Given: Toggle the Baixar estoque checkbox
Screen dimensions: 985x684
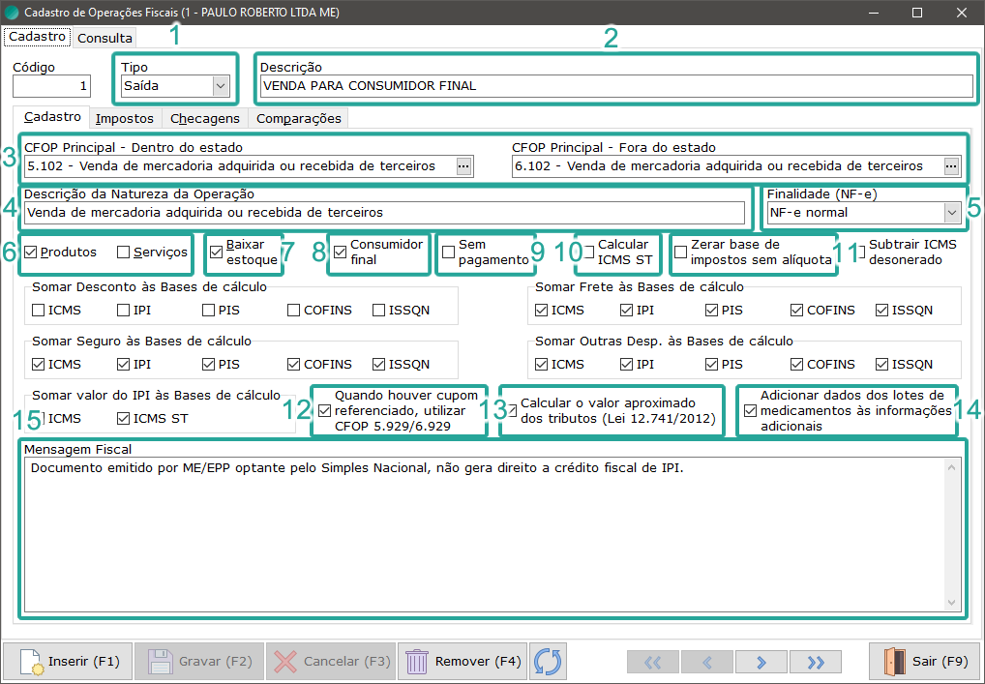Looking at the screenshot, I should tap(217, 253).
